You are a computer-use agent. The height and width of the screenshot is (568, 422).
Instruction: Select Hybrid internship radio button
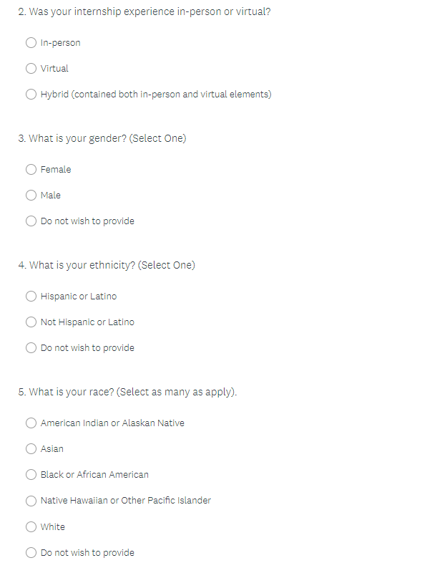click(x=31, y=94)
